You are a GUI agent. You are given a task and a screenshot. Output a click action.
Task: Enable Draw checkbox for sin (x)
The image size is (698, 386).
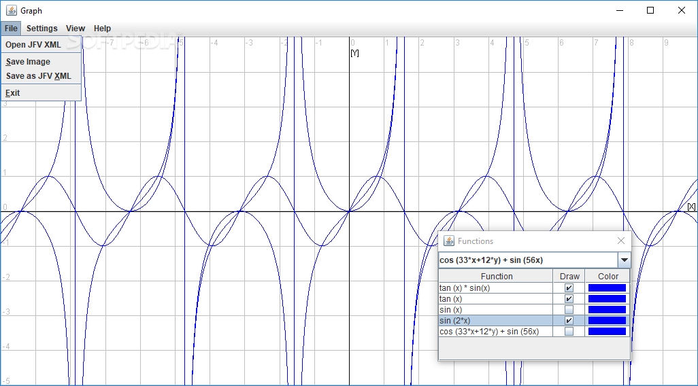569,309
